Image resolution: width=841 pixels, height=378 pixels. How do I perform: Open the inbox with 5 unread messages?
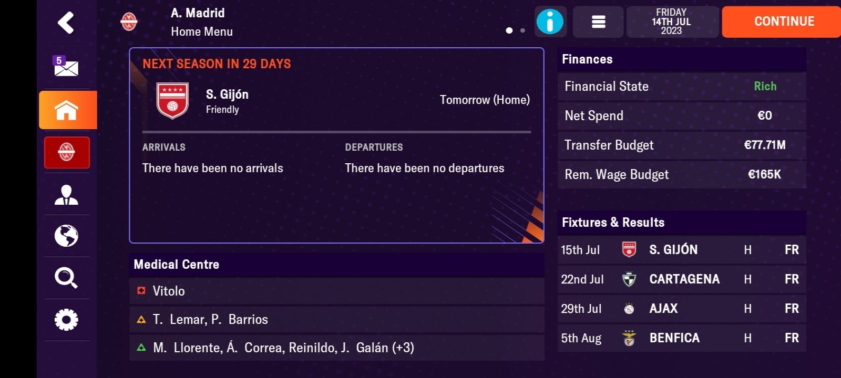pyautogui.click(x=66, y=67)
